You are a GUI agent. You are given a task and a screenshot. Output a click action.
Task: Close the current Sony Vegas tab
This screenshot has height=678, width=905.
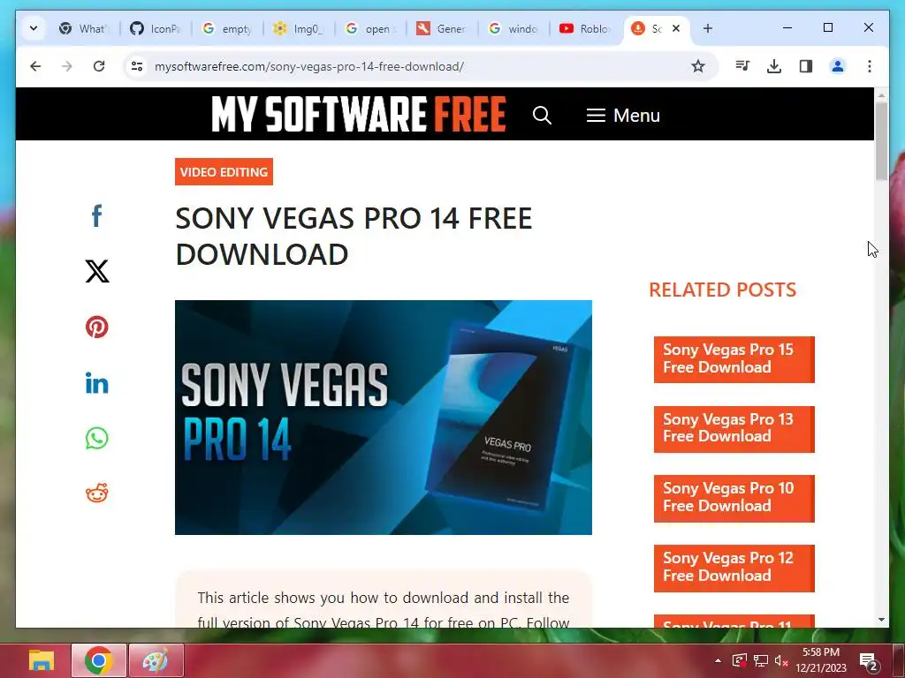coord(676,28)
